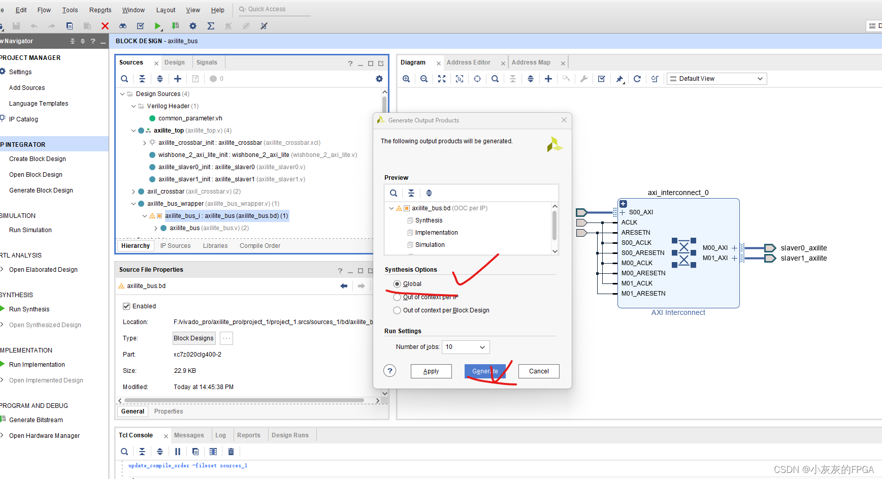This screenshot has height=479, width=882.
Task: Click Collapse All icon in Sources panel
Action: click(x=142, y=79)
